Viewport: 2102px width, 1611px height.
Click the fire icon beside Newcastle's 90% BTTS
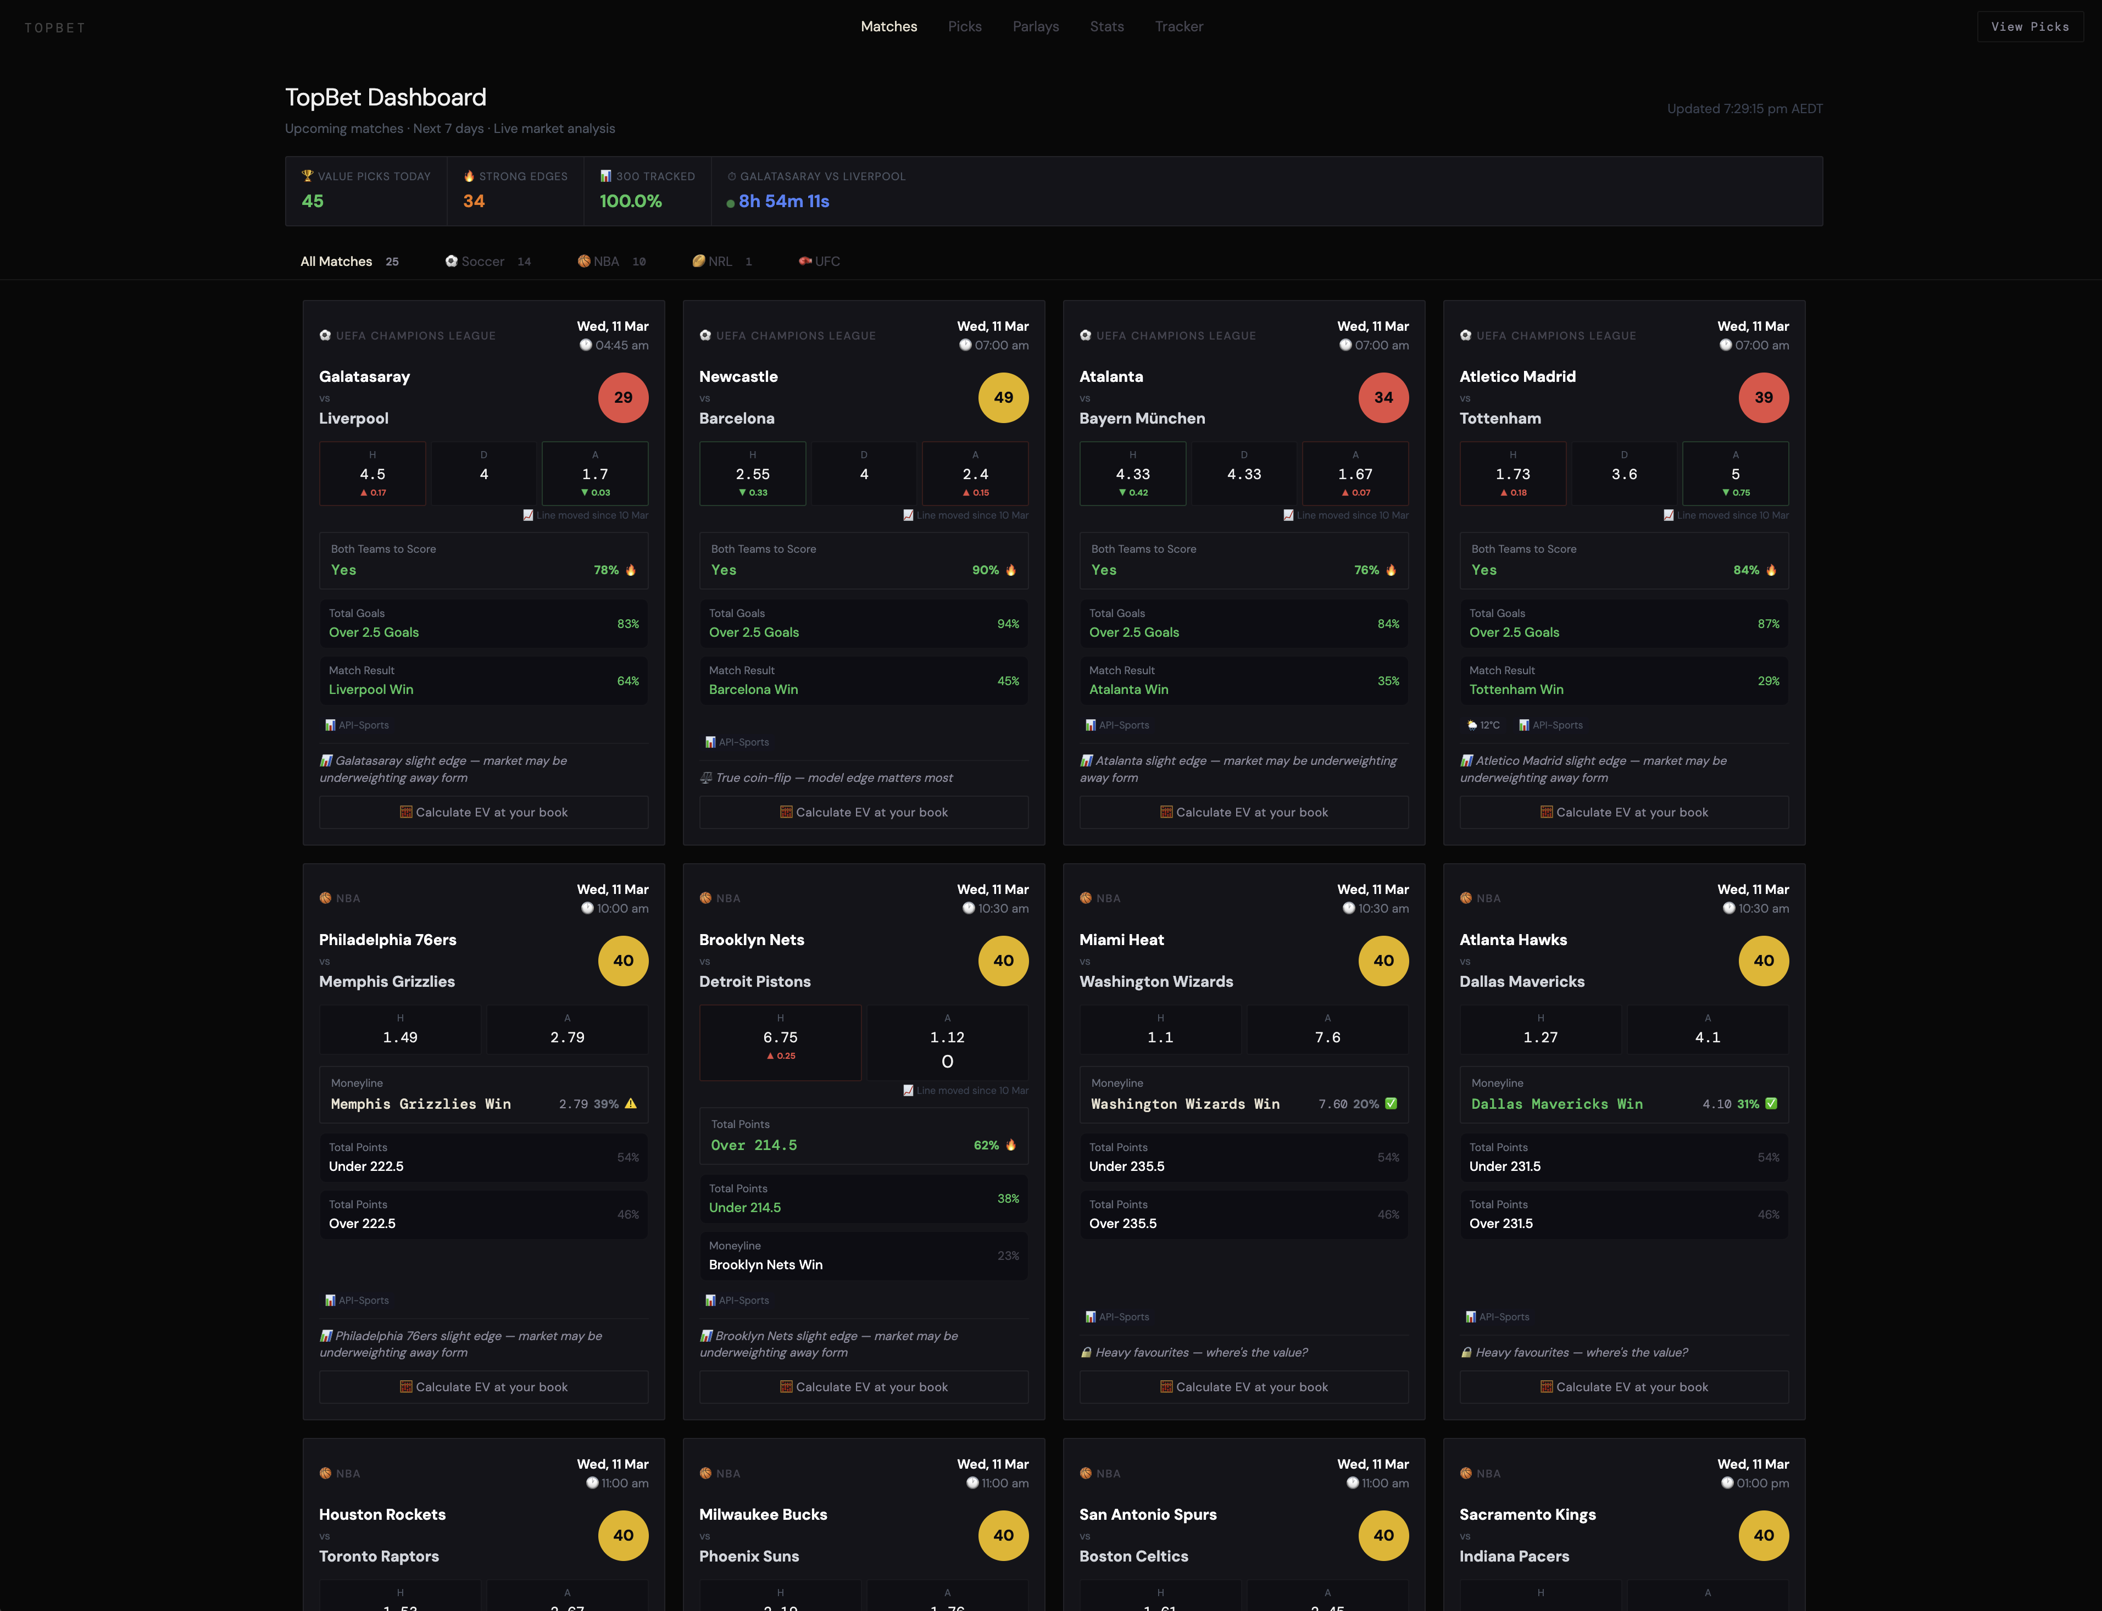[x=1011, y=570]
